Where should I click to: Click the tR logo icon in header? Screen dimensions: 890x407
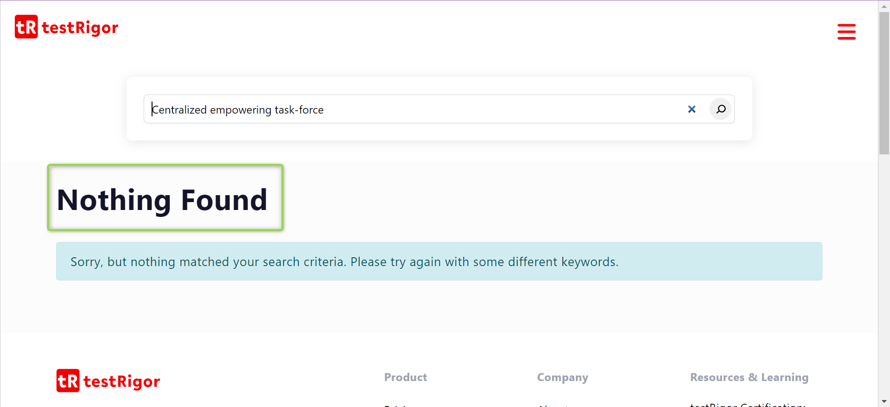click(26, 27)
